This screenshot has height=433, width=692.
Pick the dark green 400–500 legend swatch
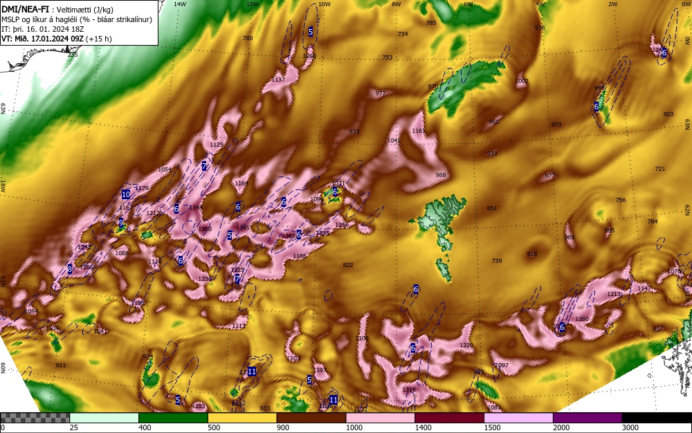pos(173,418)
